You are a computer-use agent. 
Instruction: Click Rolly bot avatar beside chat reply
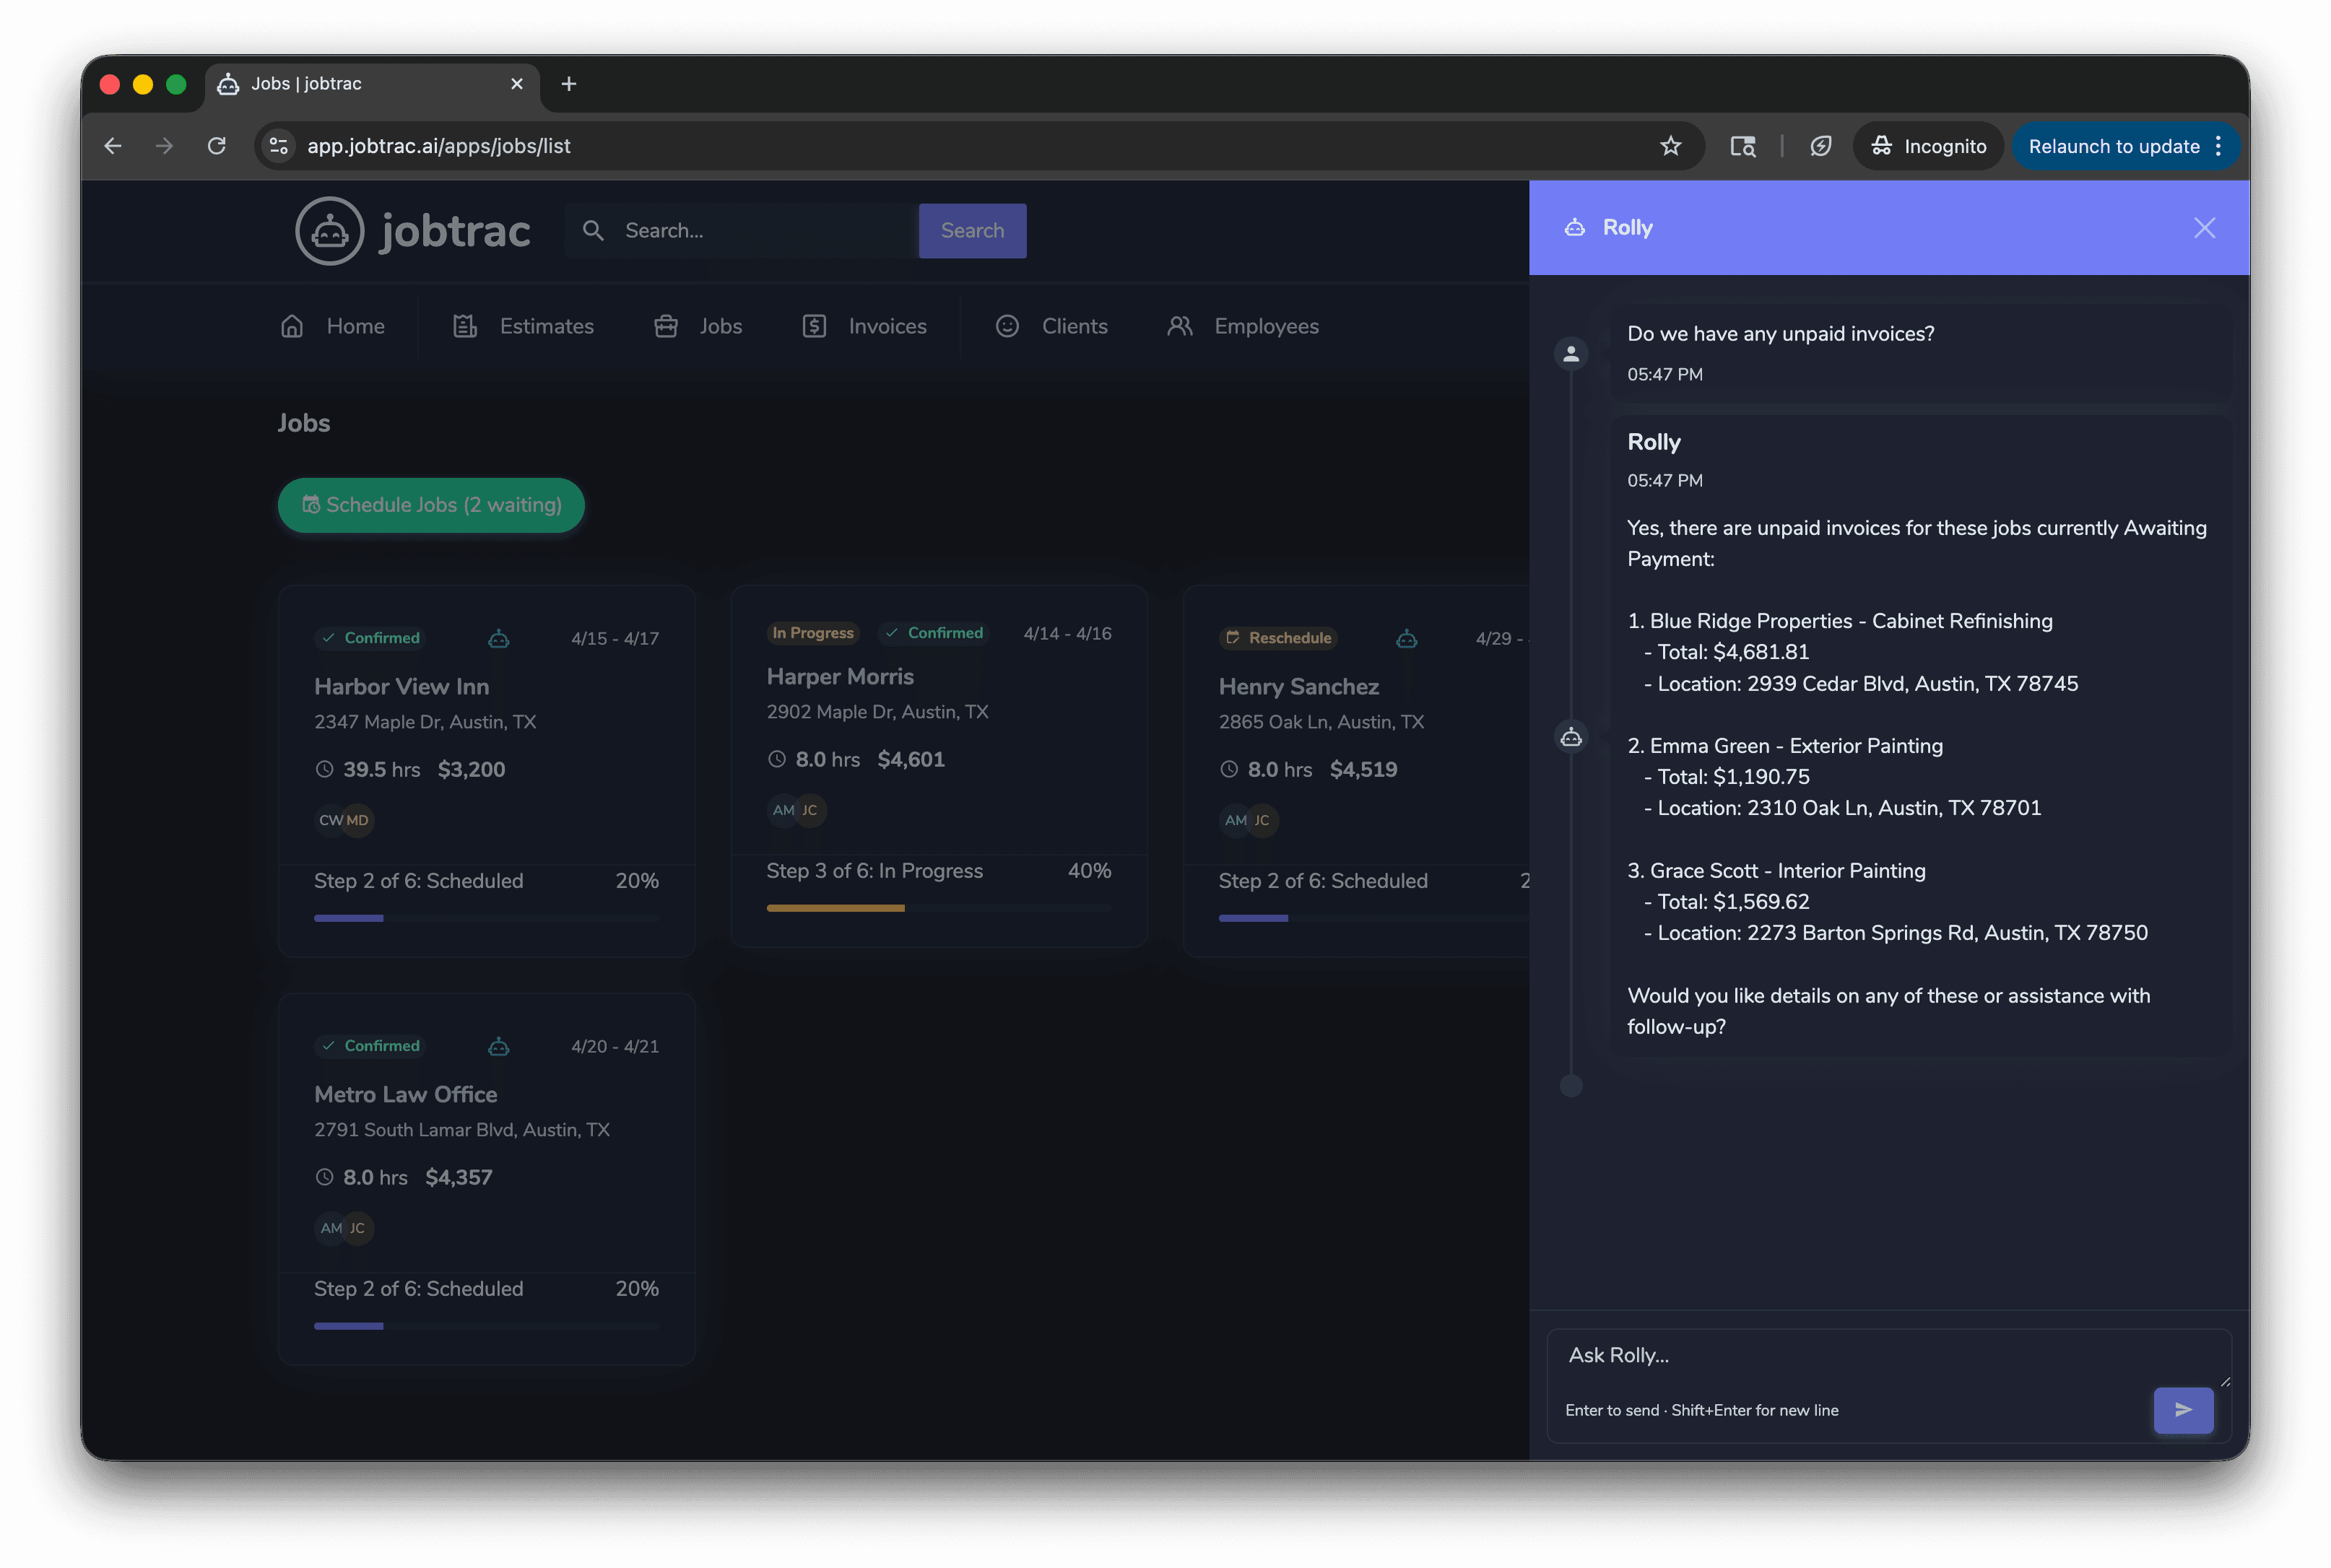[1571, 738]
